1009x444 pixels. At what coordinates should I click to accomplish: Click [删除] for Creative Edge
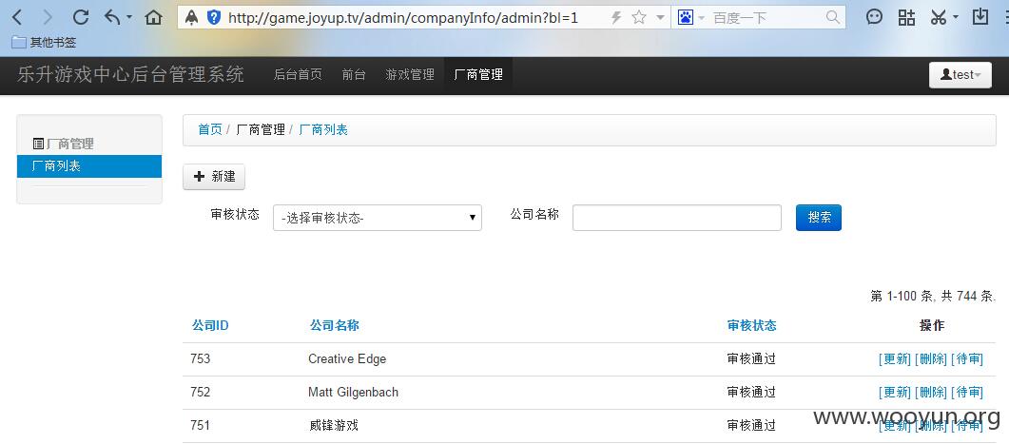point(930,359)
